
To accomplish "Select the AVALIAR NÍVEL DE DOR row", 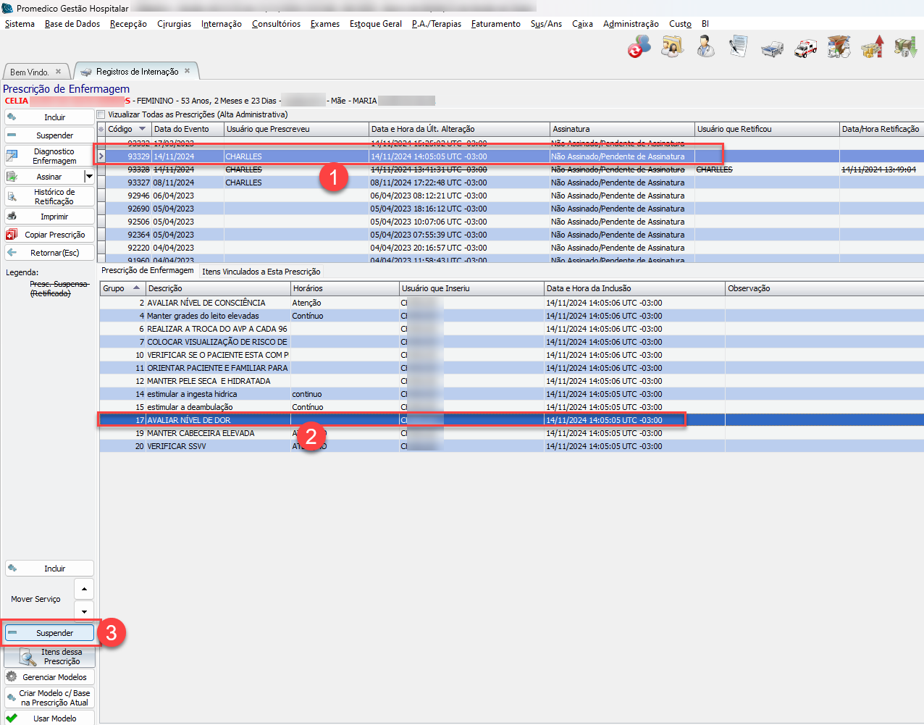I will click(x=217, y=420).
